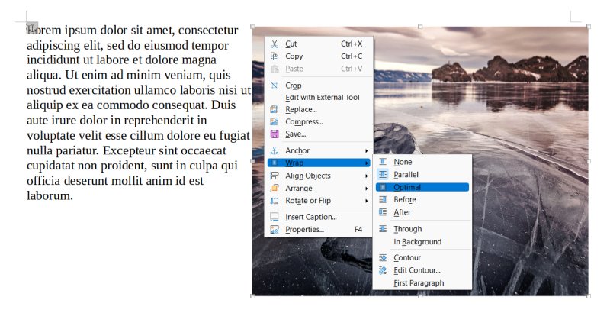Expand the Arrange submenu arrow
This screenshot has width=610, height=313.
pos(366,189)
